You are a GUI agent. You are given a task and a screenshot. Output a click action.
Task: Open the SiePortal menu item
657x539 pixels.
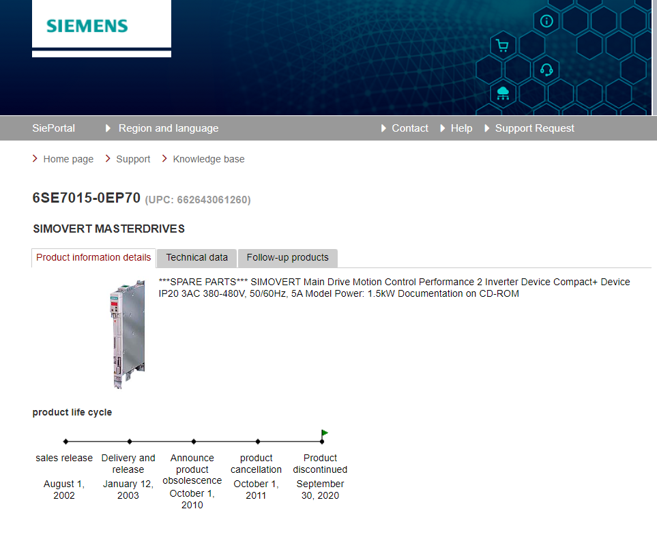pos(53,128)
